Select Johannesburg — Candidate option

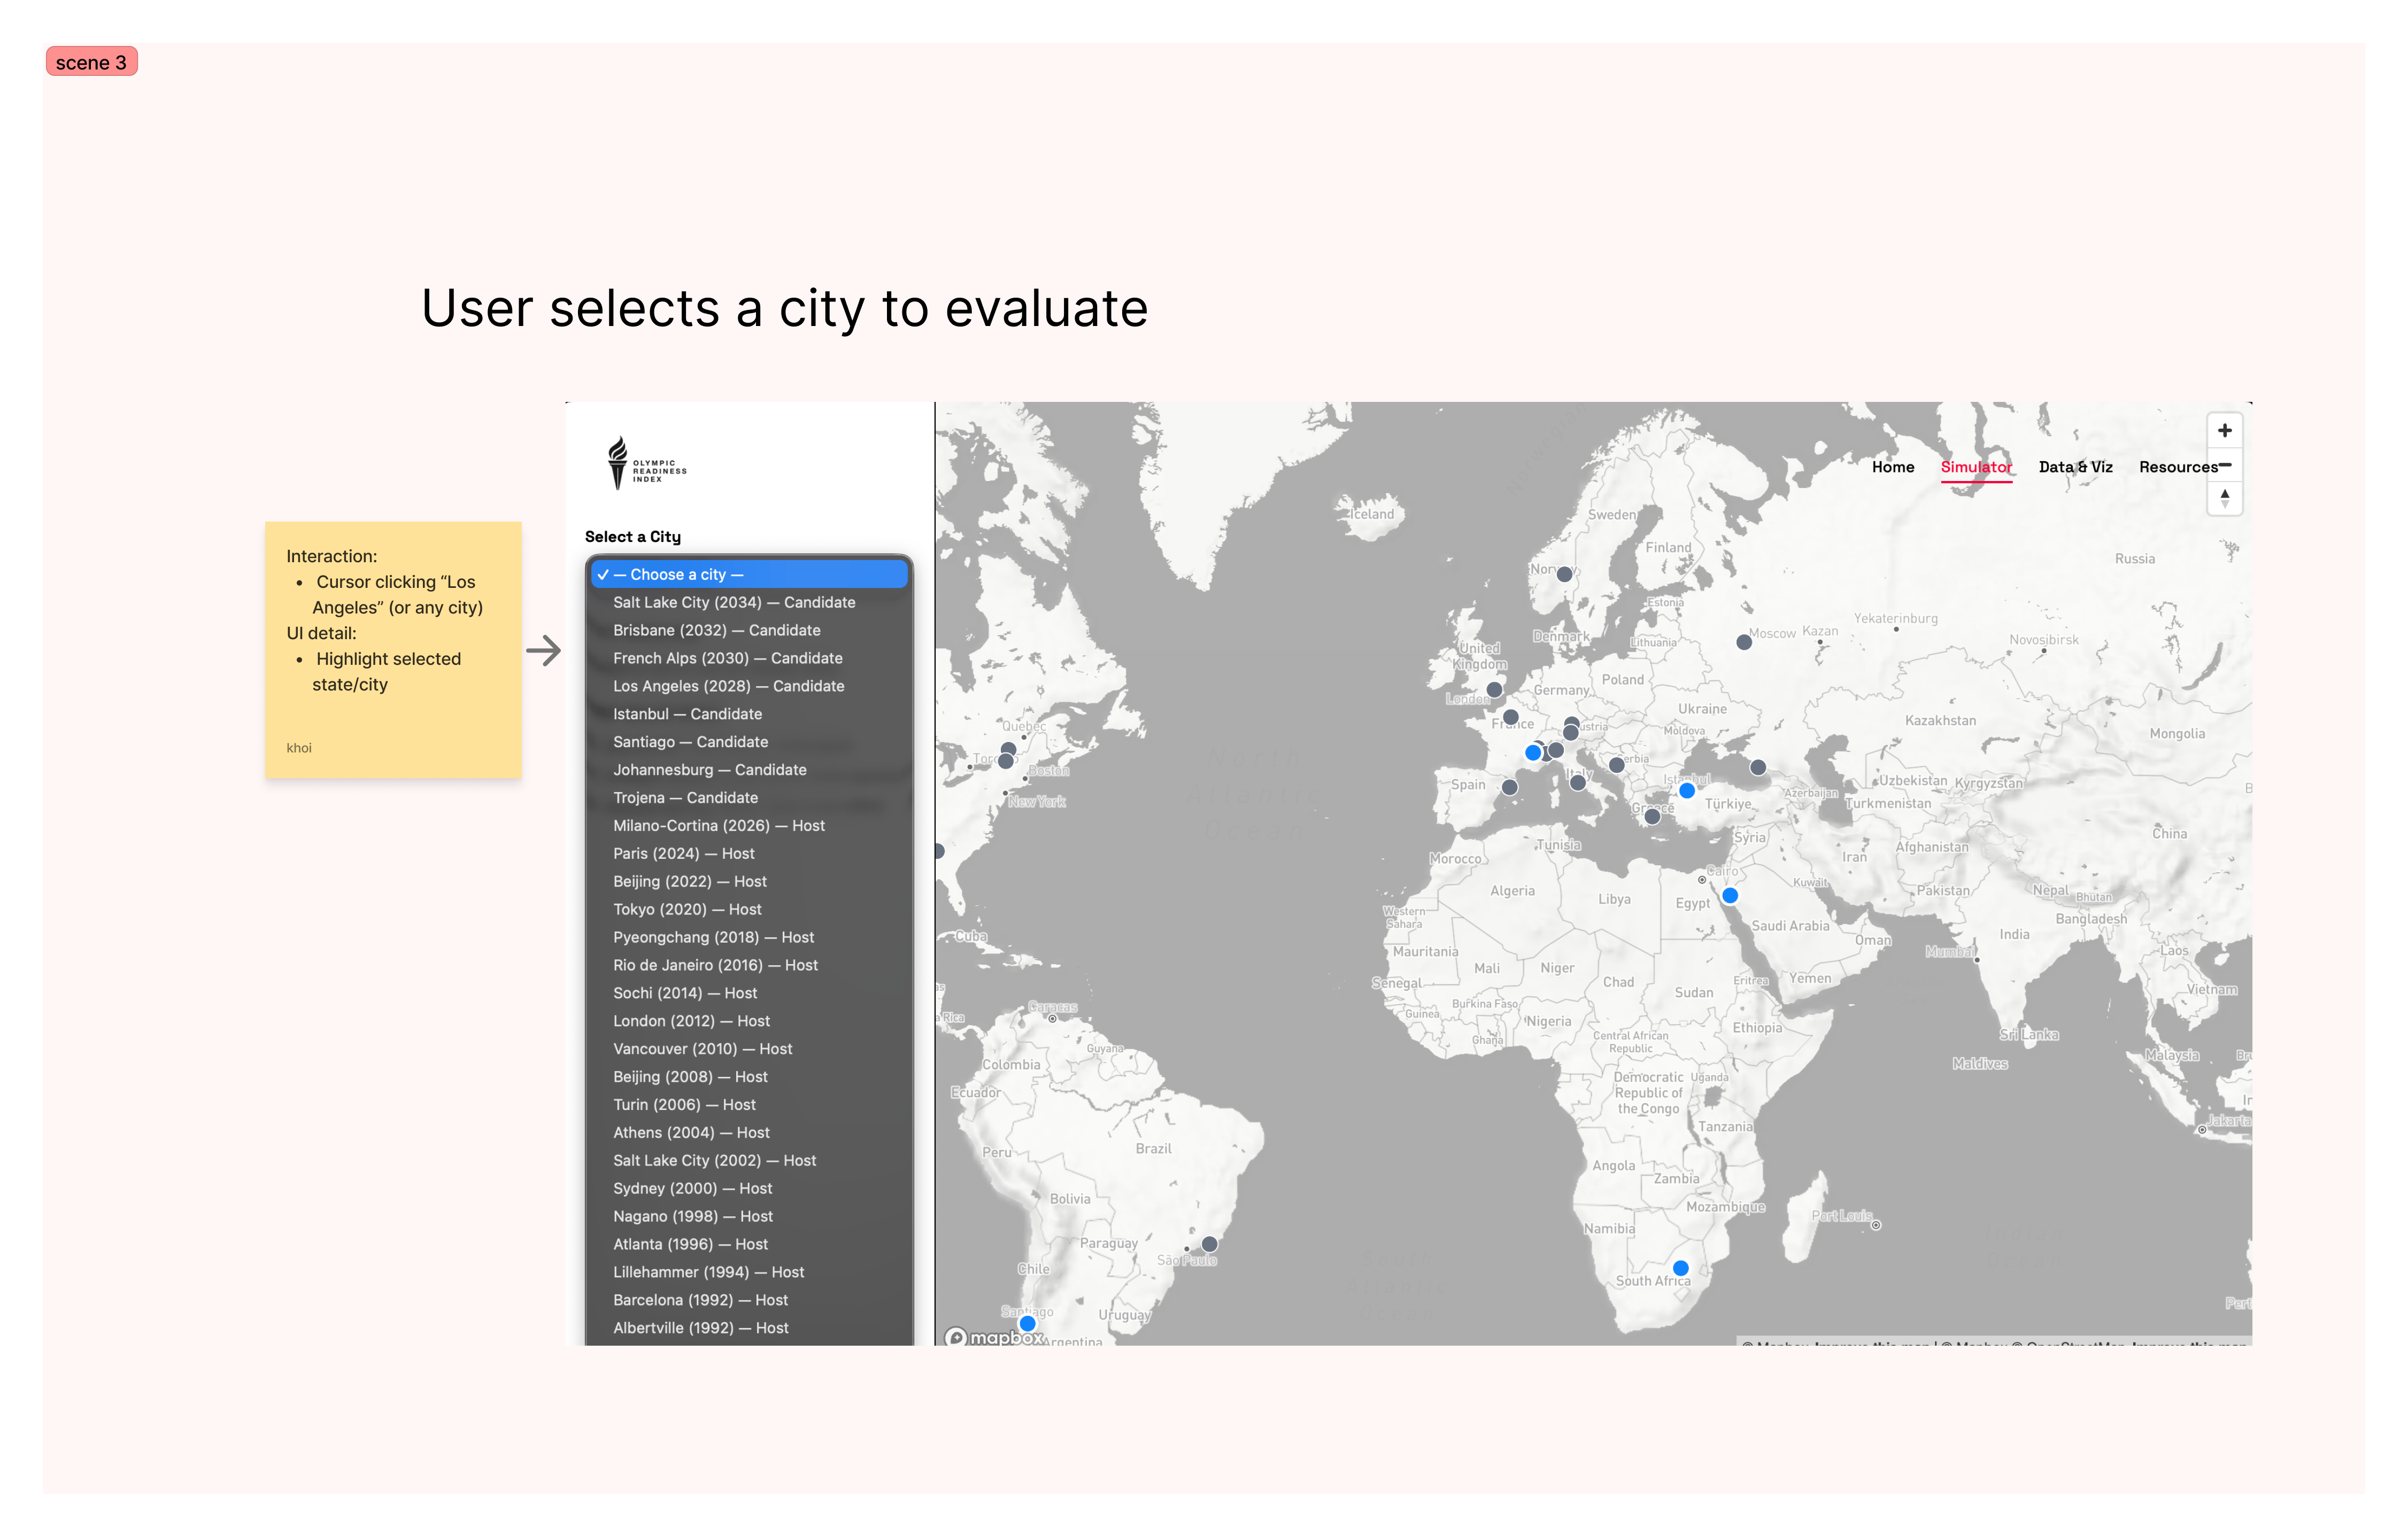(749, 771)
